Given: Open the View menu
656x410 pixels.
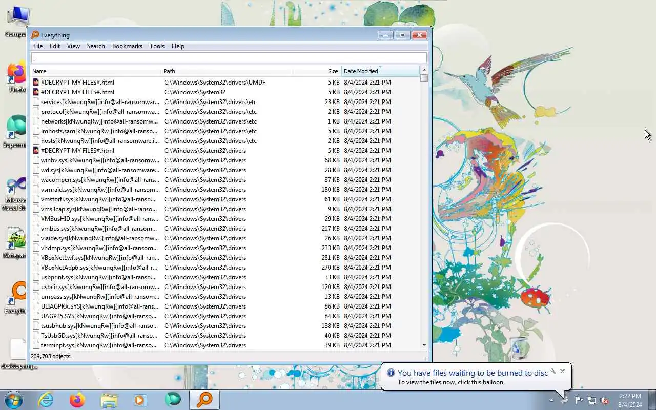Looking at the screenshot, I should [73, 46].
